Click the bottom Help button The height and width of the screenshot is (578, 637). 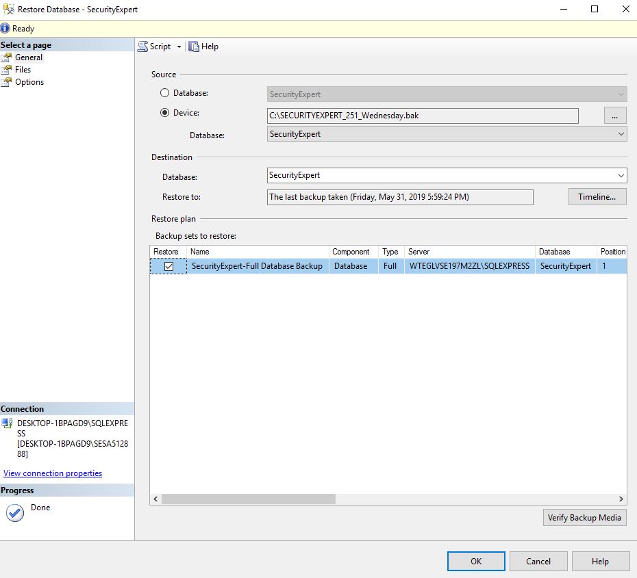[x=600, y=562]
